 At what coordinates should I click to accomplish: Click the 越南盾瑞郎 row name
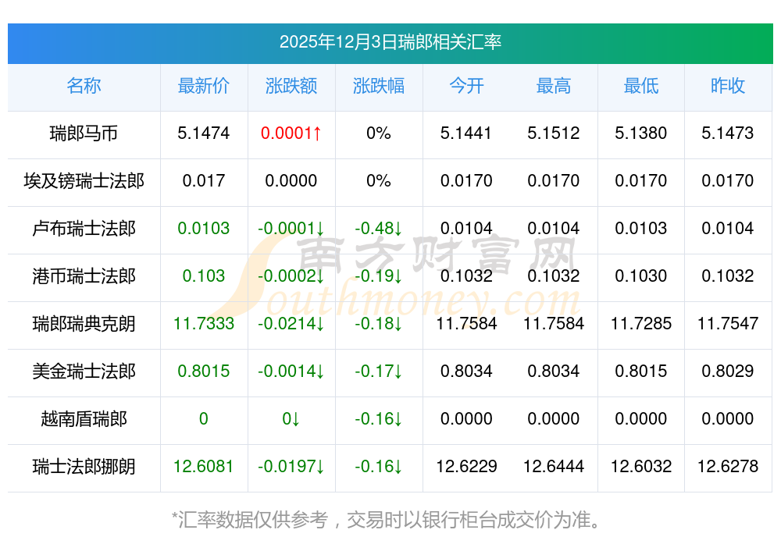point(84,419)
